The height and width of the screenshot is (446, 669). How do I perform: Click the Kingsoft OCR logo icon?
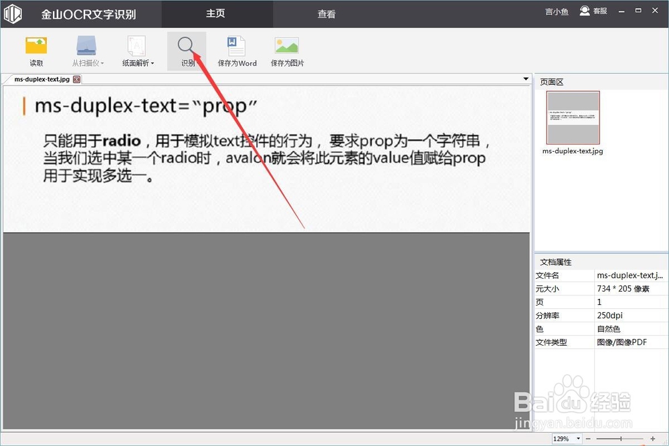click(x=13, y=13)
